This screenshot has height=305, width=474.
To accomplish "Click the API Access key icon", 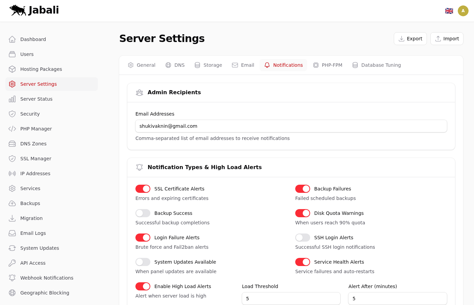I will point(12,263).
